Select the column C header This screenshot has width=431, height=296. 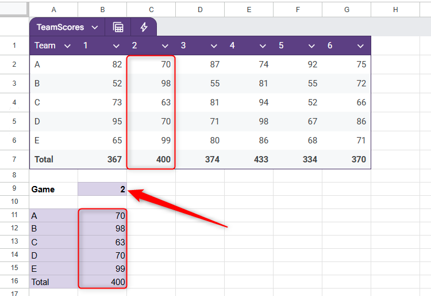tap(151, 9)
